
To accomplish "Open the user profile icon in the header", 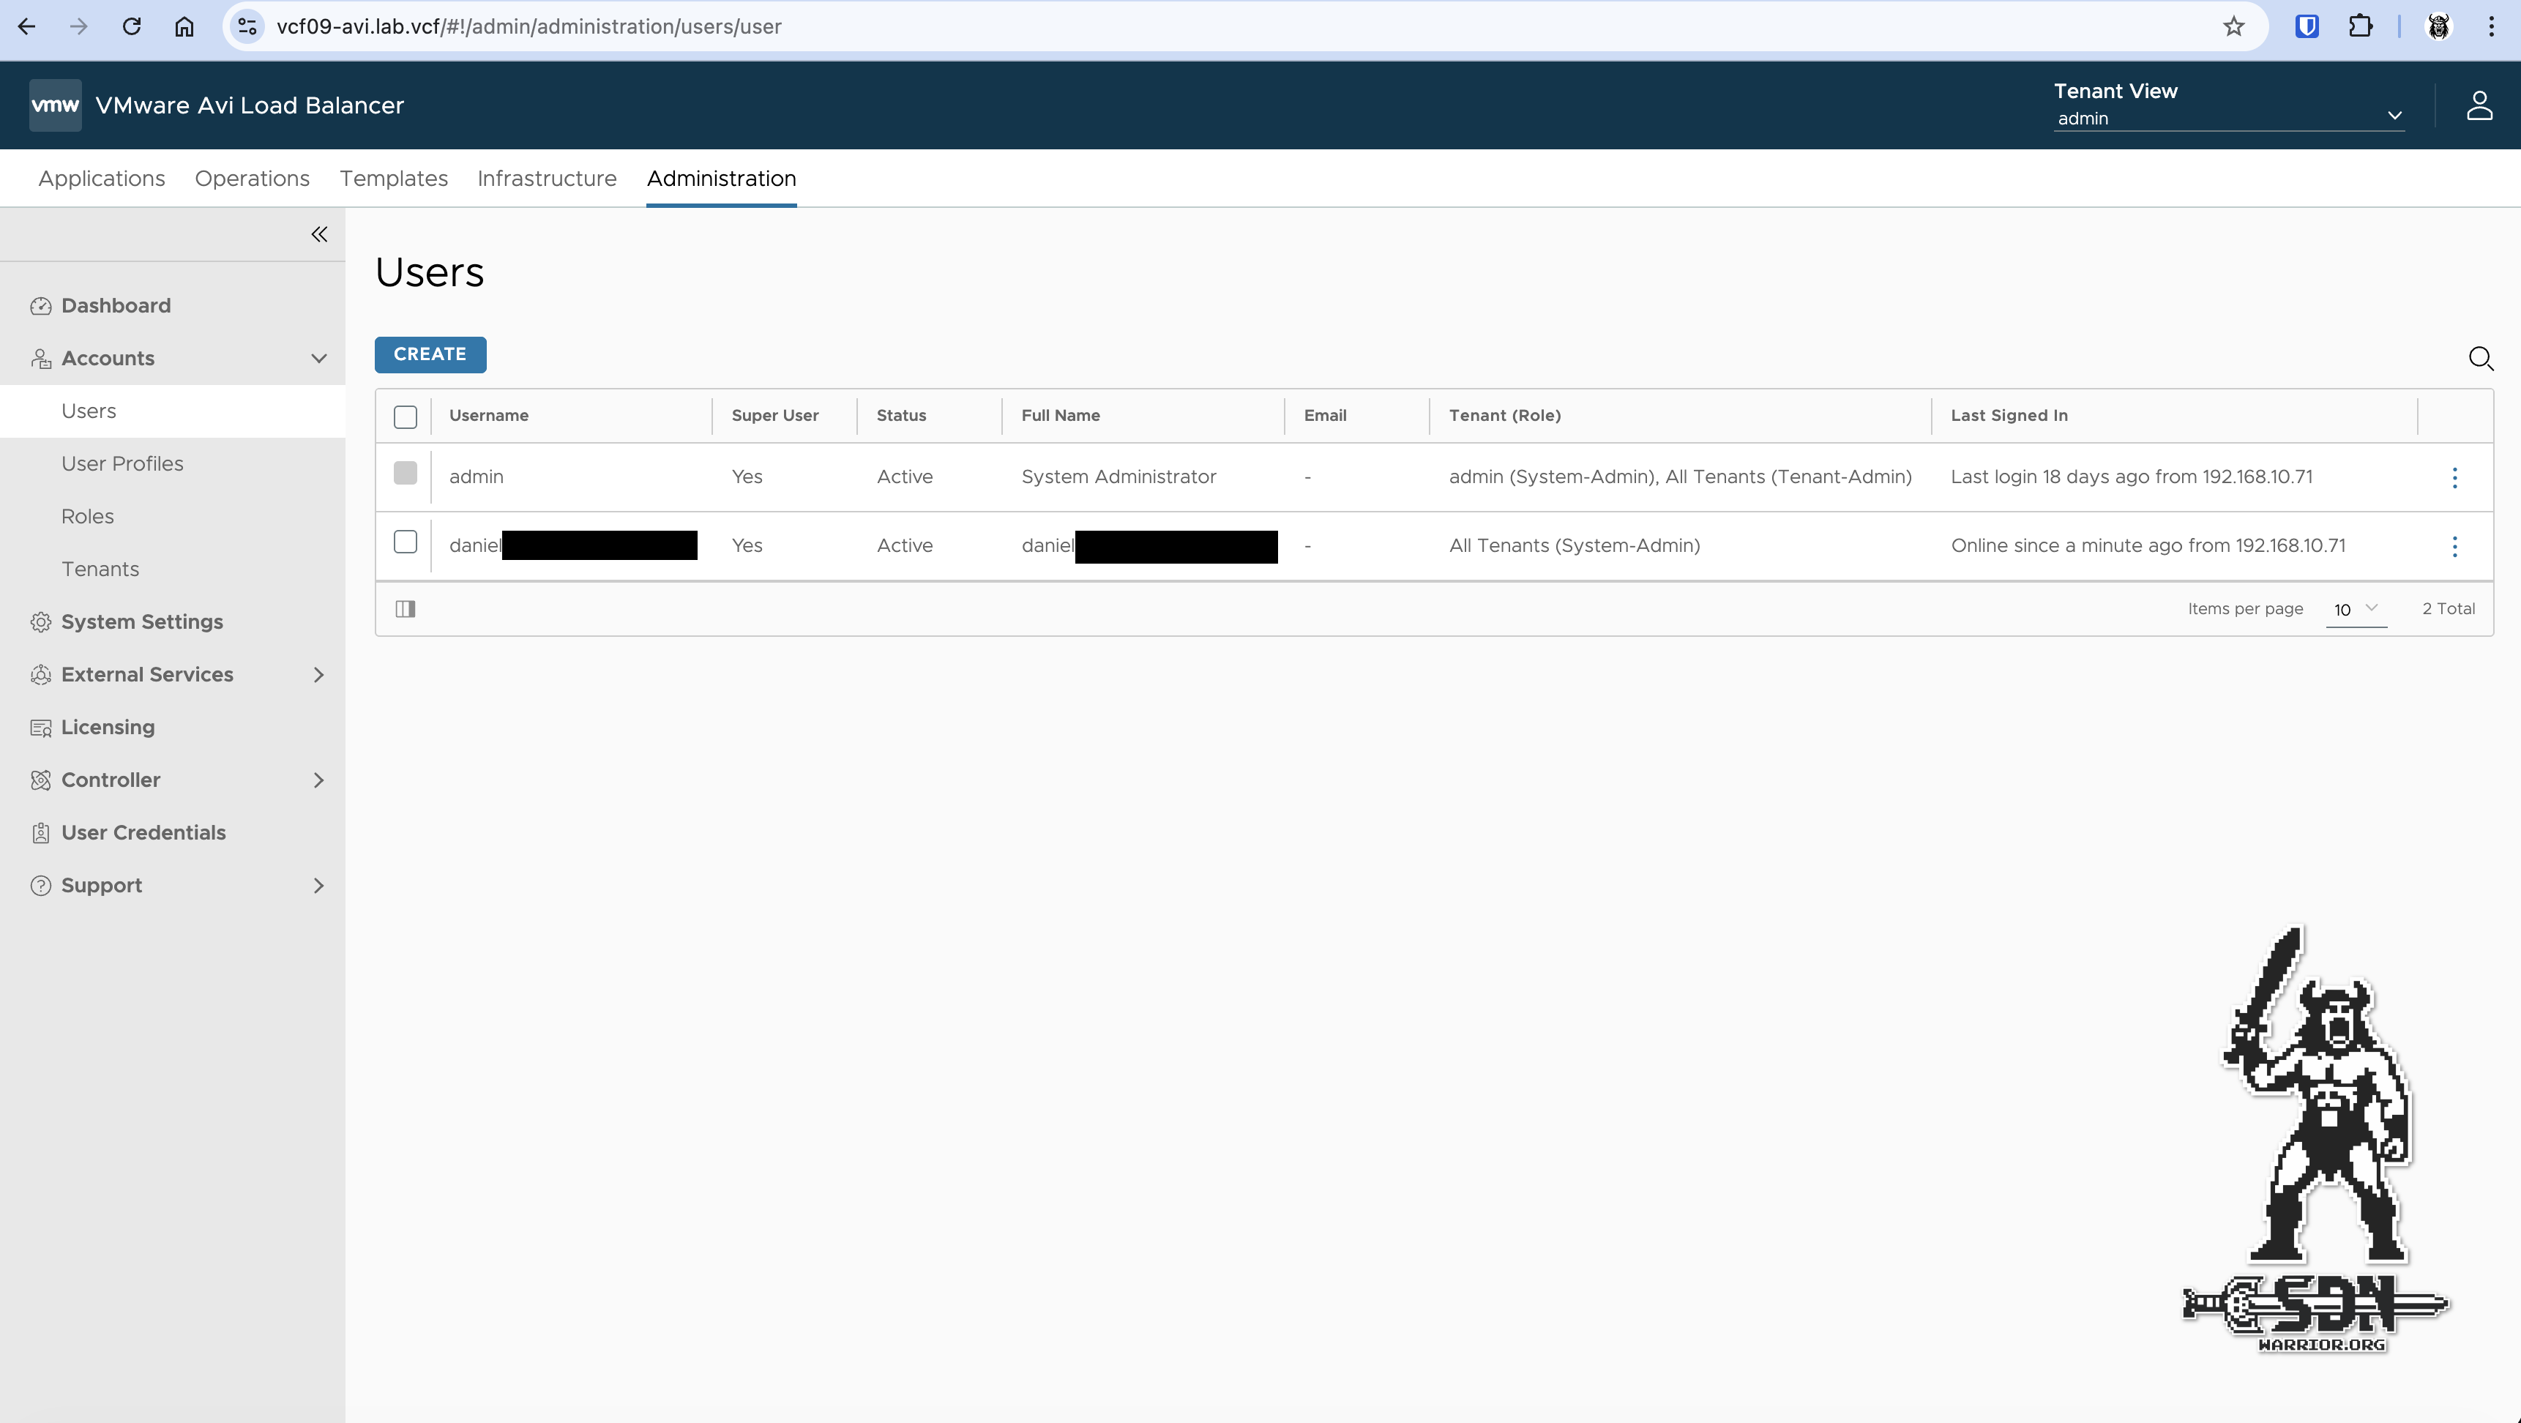I will point(2478,105).
